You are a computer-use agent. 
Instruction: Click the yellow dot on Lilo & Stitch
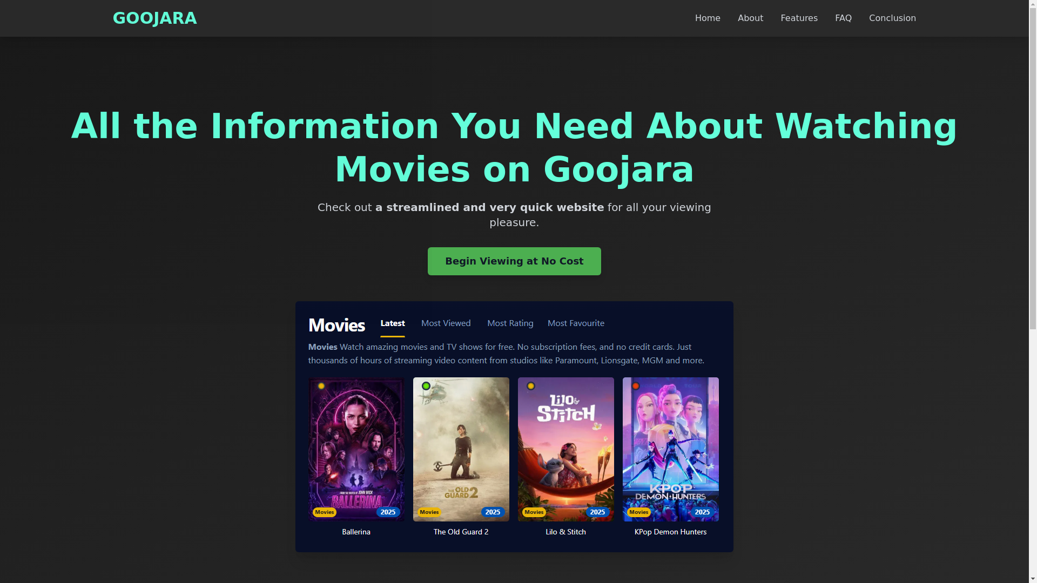click(531, 386)
